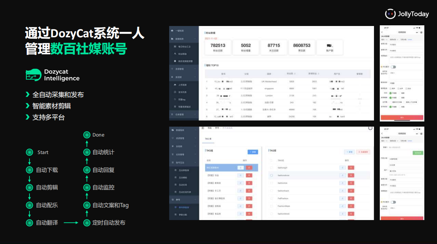Expand 数据报表 menu in upper dashboard sidebar
The width and height of the screenshot is (437, 244).
coord(184,39)
